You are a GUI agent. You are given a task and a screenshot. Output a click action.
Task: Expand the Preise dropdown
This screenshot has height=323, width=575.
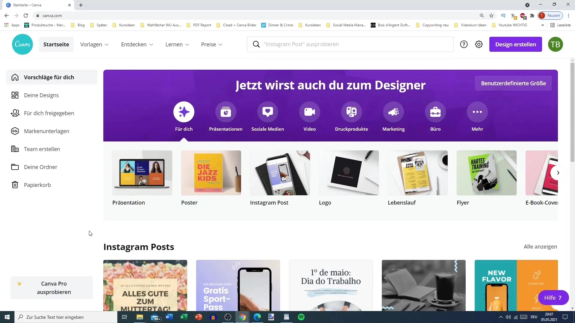tap(212, 44)
